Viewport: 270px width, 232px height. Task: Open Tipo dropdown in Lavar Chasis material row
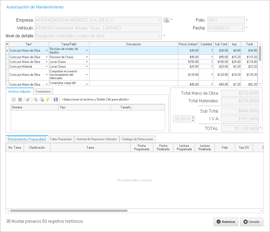pyautogui.click(x=47, y=67)
